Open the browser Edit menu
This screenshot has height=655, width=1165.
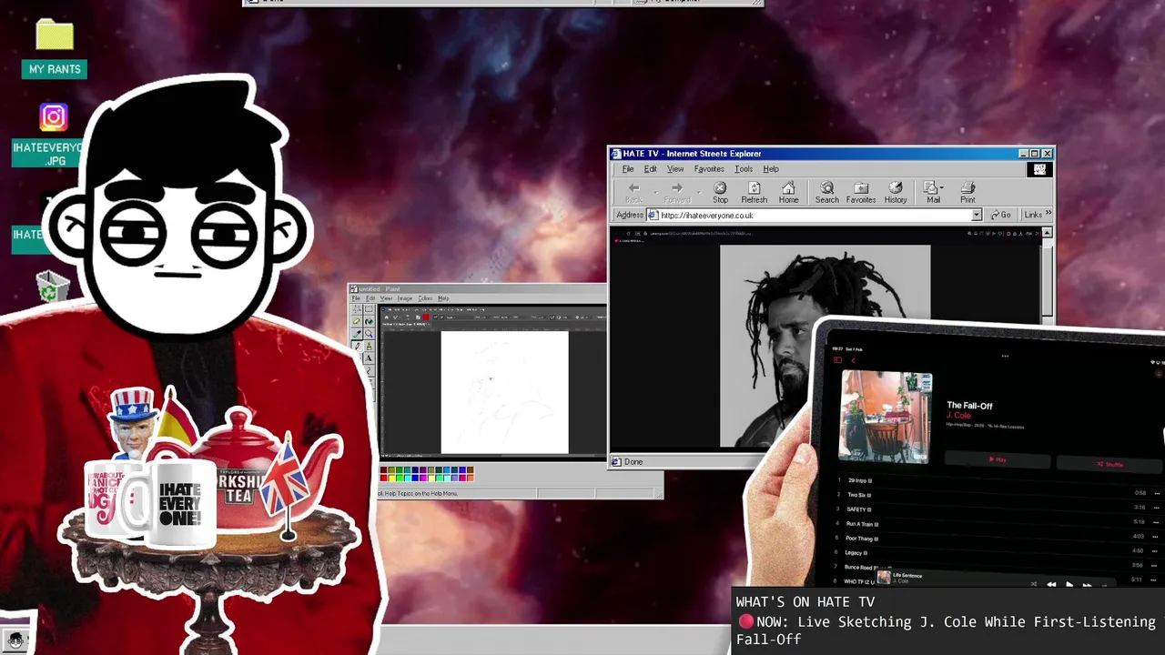[x=650, y=169]
